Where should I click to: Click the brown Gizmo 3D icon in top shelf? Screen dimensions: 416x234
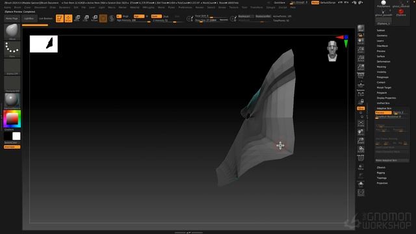(103, 18)
